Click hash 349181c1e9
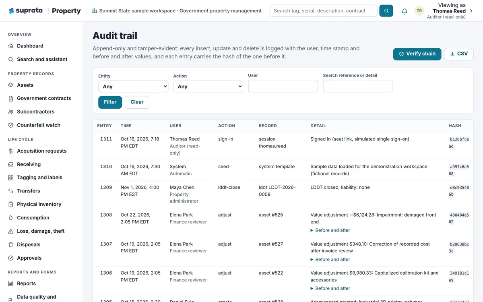The image size is (483, 302). (x=459, y=276)
